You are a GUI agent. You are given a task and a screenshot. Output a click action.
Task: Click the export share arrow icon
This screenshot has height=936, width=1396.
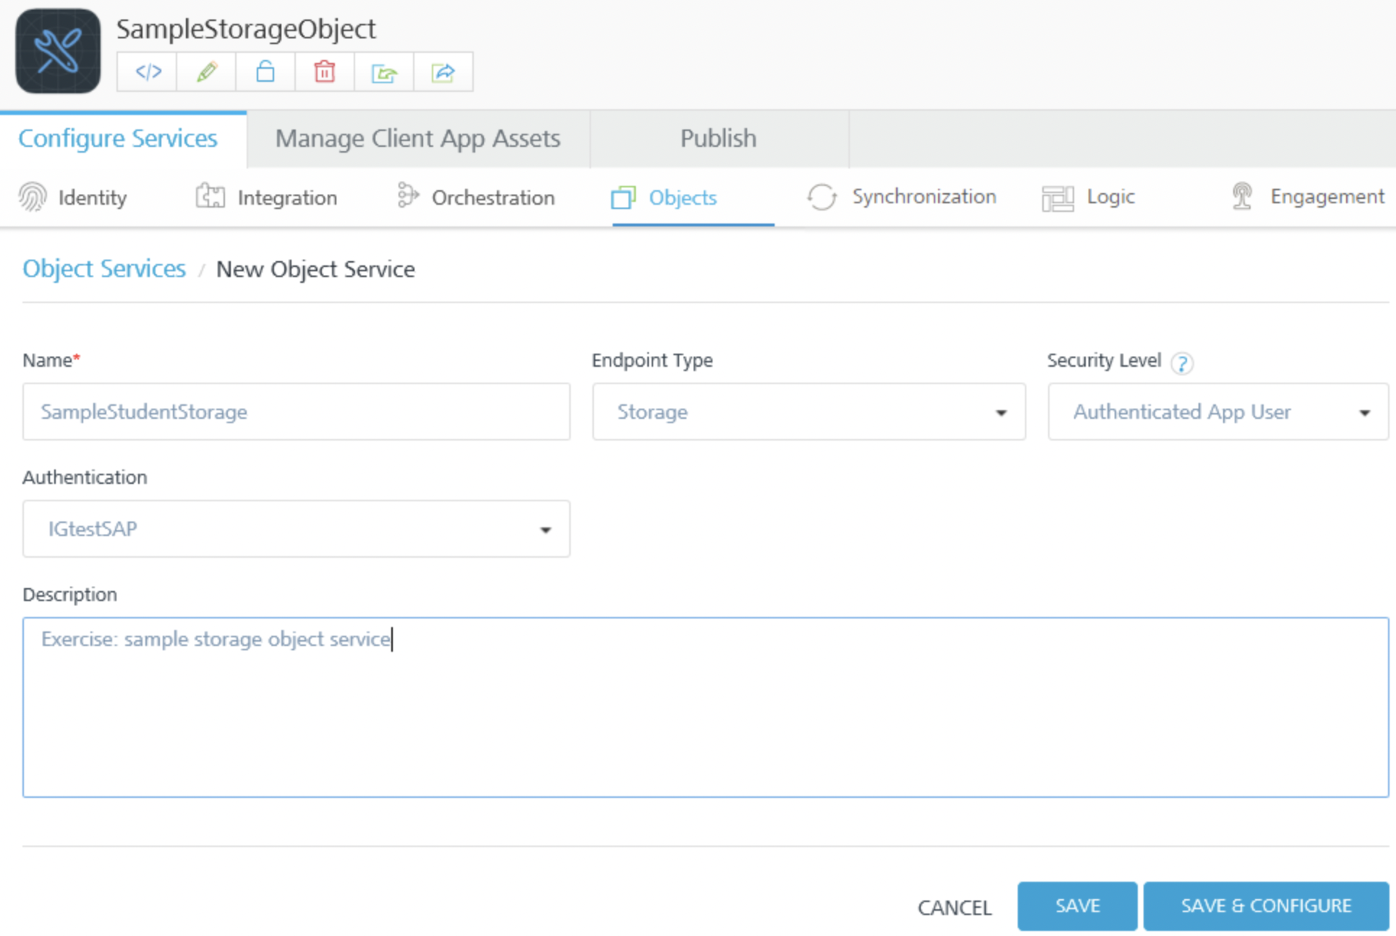[443, 72]
